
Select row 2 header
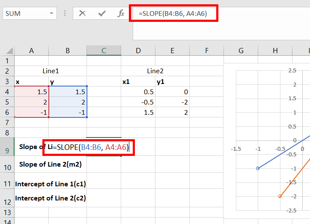7,71
